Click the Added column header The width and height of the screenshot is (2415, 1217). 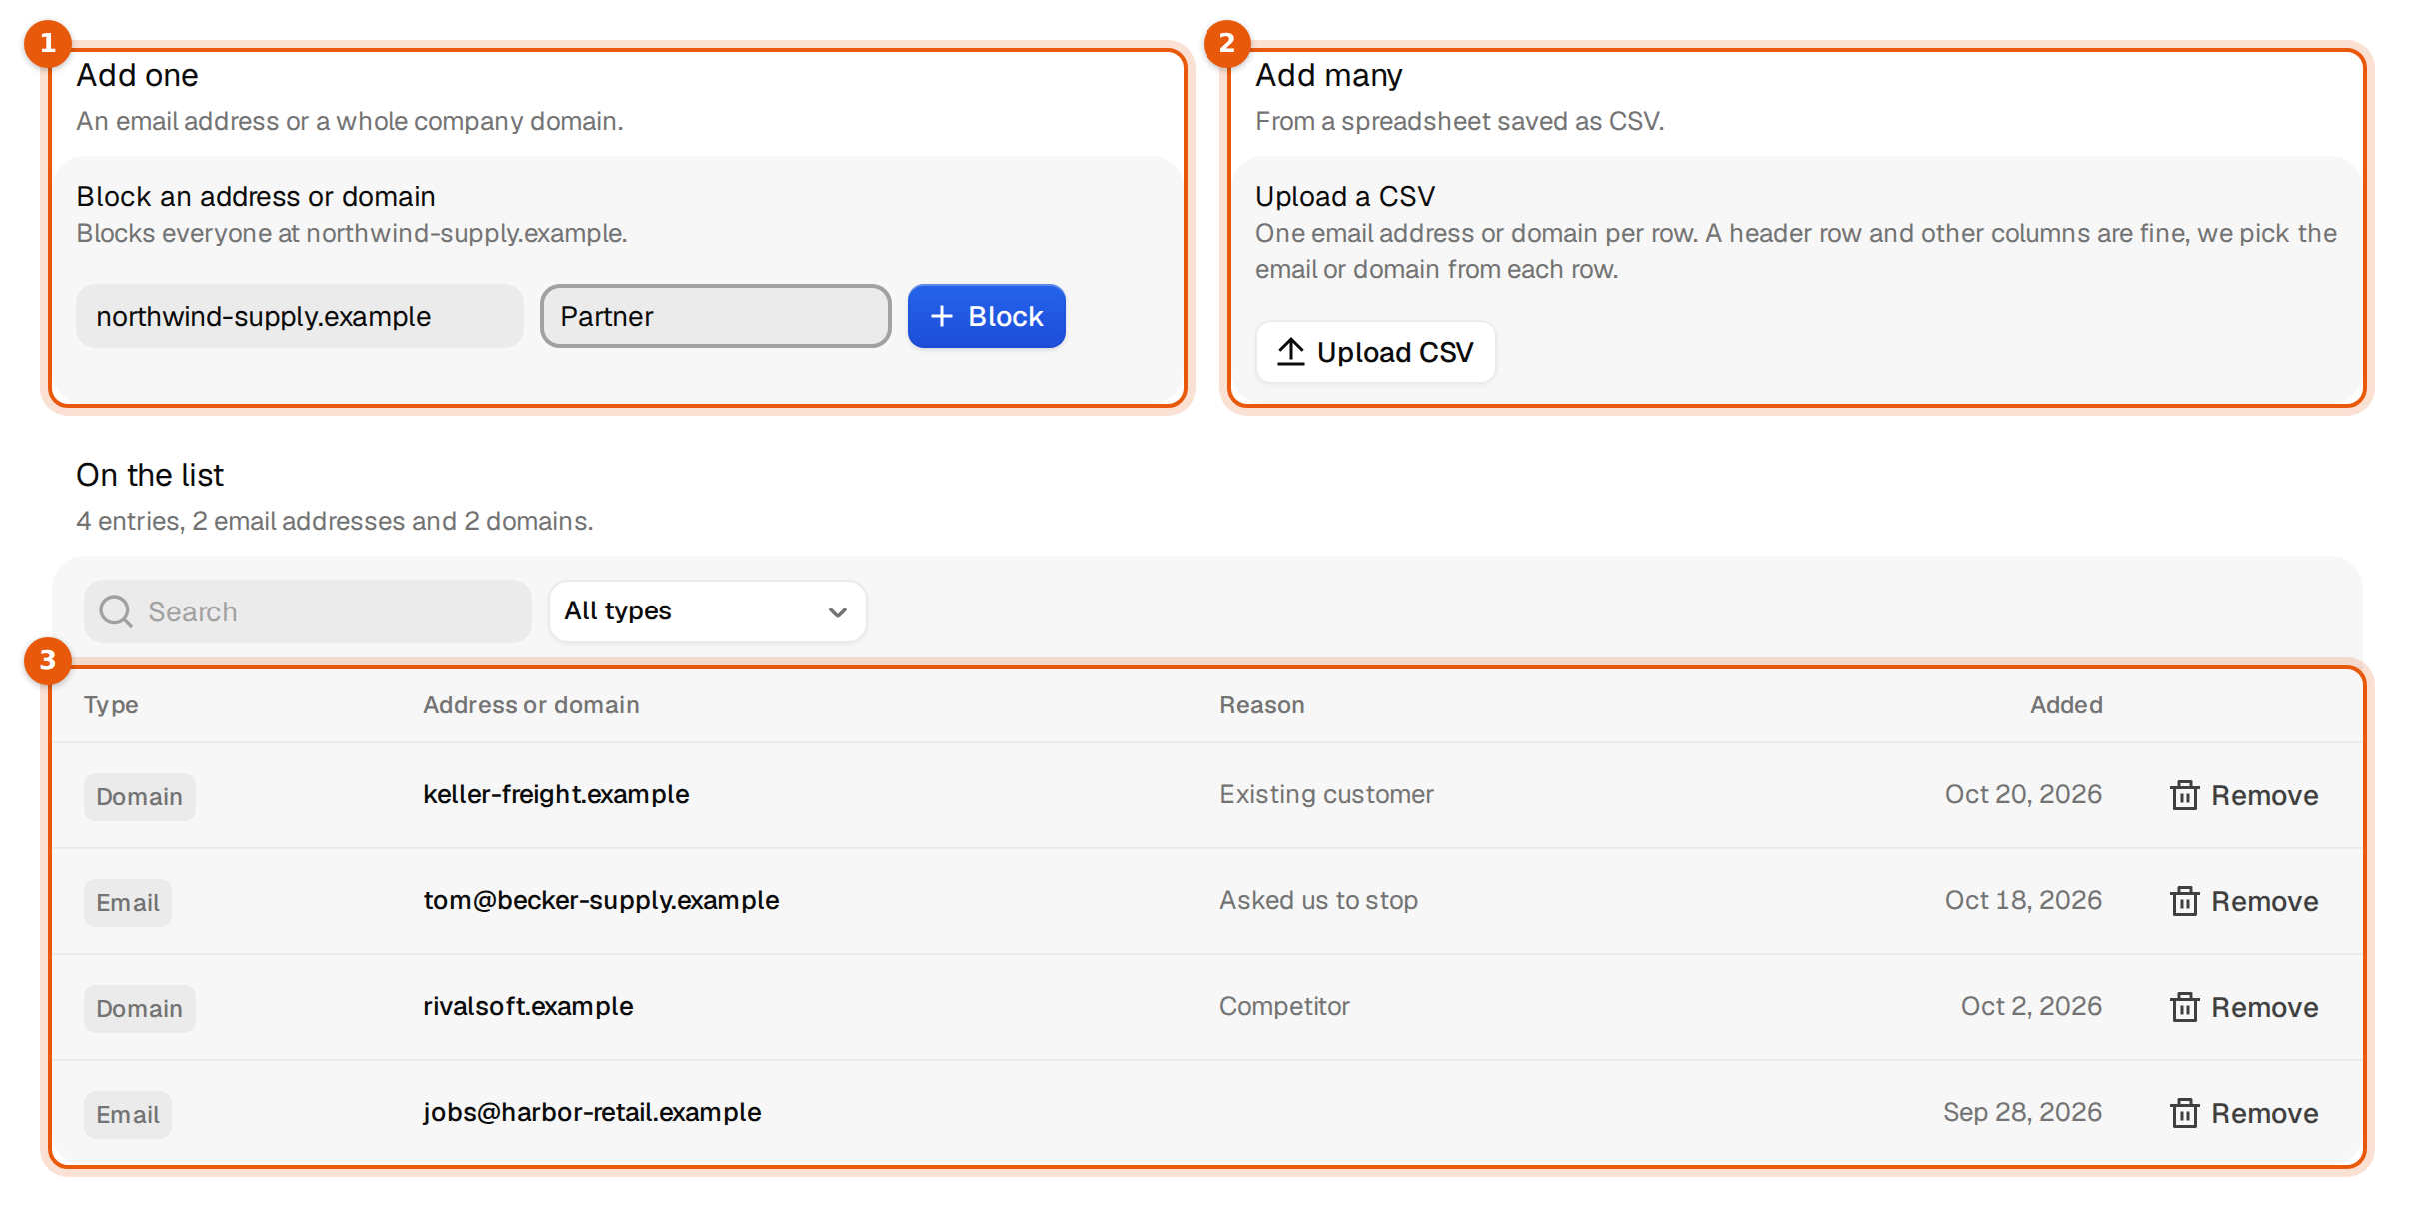coord(2066,705)
